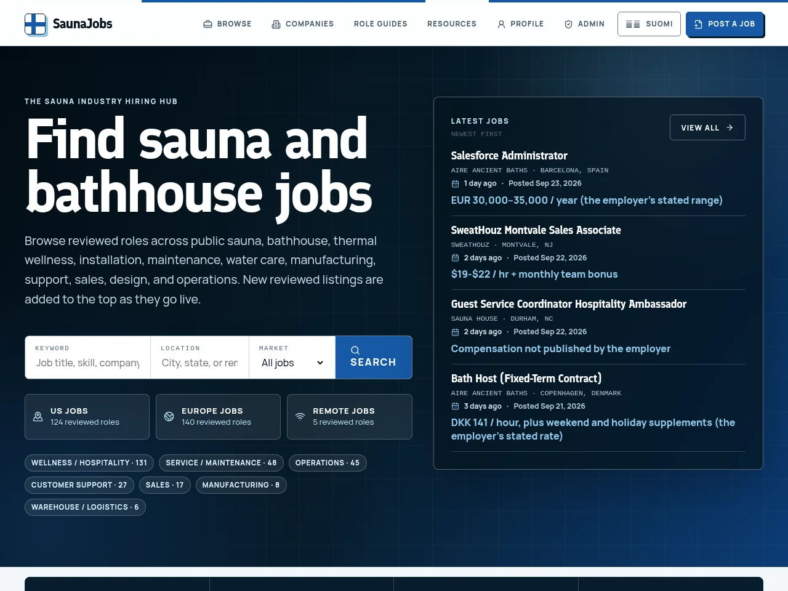Click the Admin shield icon

point(569,24)
